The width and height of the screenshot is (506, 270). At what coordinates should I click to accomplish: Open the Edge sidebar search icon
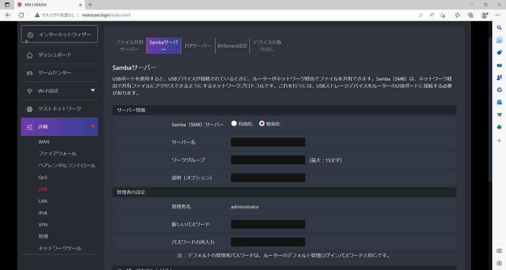point(499,28)
